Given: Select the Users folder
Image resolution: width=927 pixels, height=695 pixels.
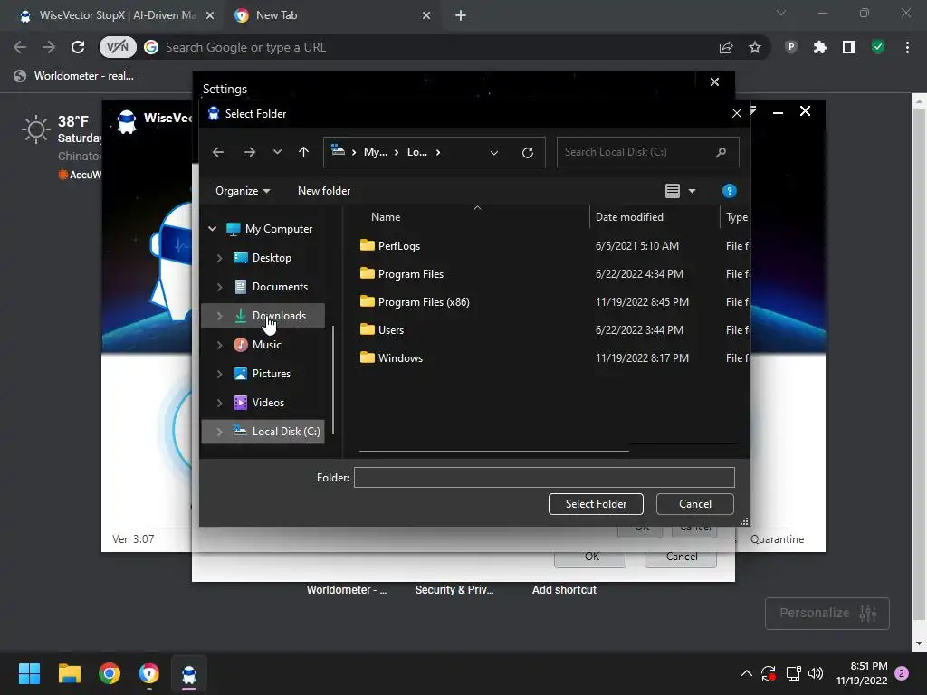Looking at the screenshot, I should [x=382, y=329].
